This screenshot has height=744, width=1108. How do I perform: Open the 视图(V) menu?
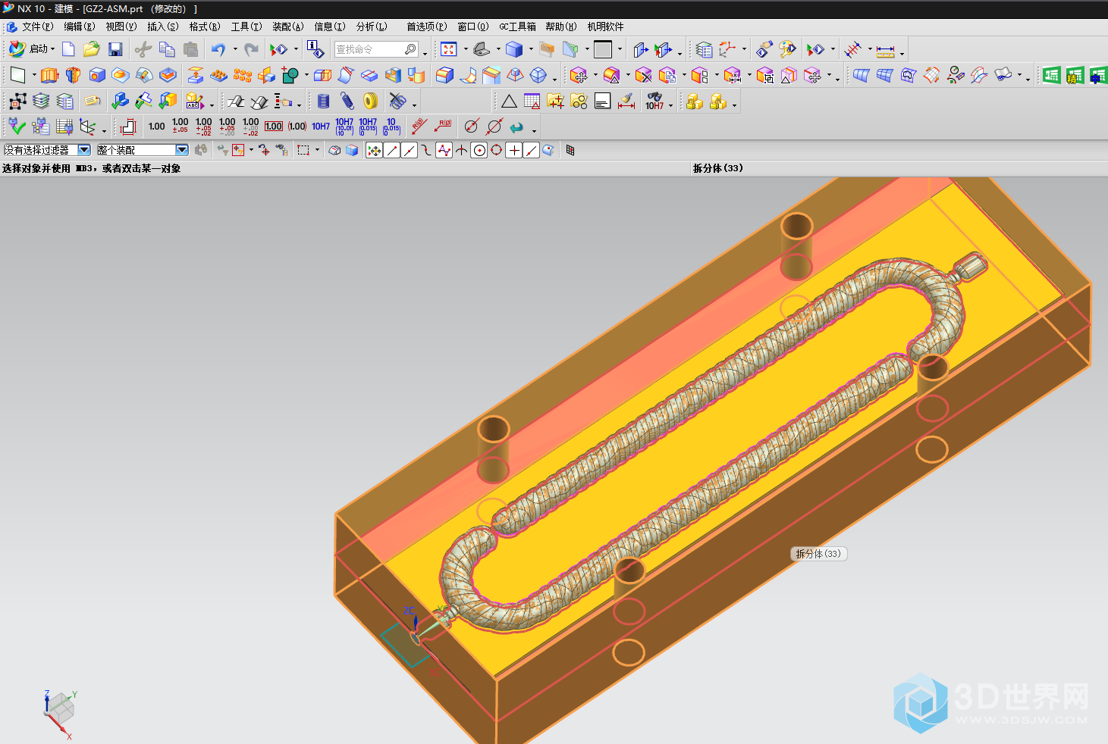pyautogui.click(x=121, y=27)
